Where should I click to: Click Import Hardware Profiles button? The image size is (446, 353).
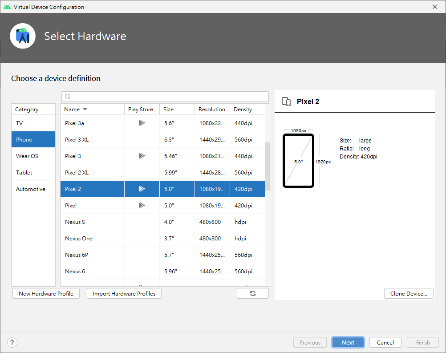pyautogui.click(x=124, y=293)
